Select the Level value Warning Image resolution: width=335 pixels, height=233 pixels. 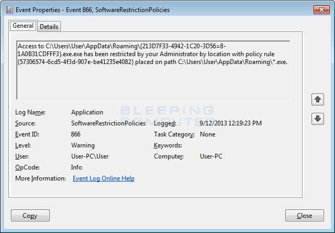(x=83, y=145)
